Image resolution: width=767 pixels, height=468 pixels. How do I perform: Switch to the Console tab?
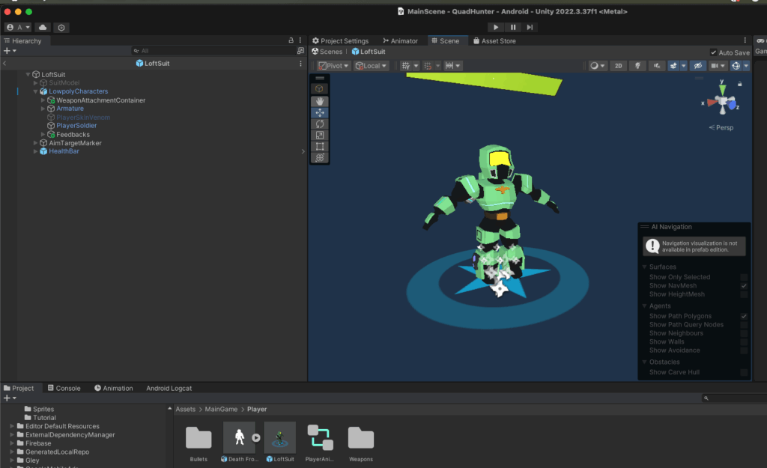[x=64, y=388]
